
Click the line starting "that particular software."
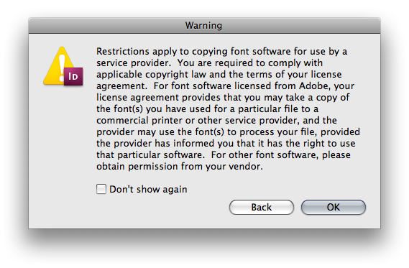click(x=224, y=155)
